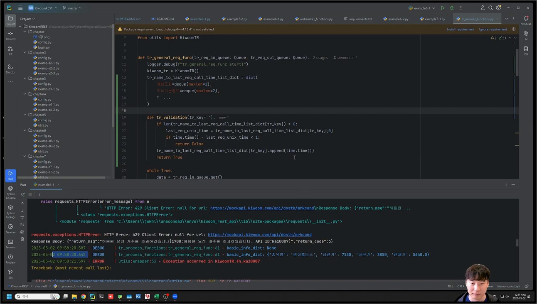Switch to requirements.txt tab
Screen dimensions: 537x304
click(x=358, y=19)
